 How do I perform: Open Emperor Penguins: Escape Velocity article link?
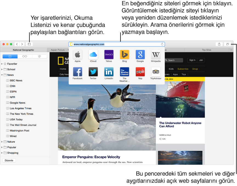(x=91, y=157)
